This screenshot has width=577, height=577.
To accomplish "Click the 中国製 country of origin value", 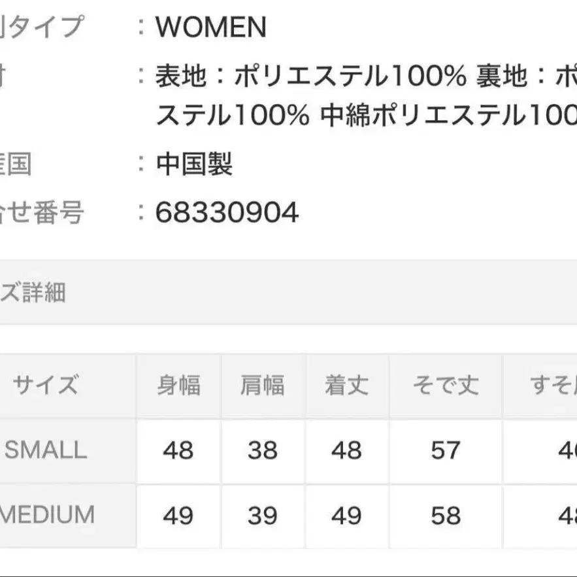I will point(194,164).
